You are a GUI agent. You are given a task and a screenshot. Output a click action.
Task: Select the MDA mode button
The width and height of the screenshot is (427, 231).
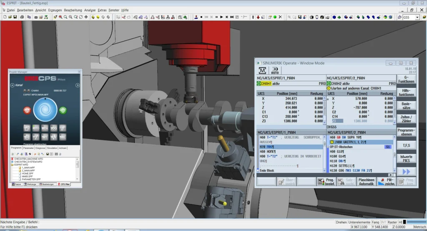click(x=44, y=129)
